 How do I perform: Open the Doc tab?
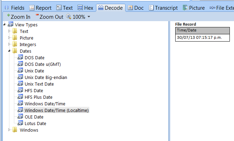click(136, 8)
